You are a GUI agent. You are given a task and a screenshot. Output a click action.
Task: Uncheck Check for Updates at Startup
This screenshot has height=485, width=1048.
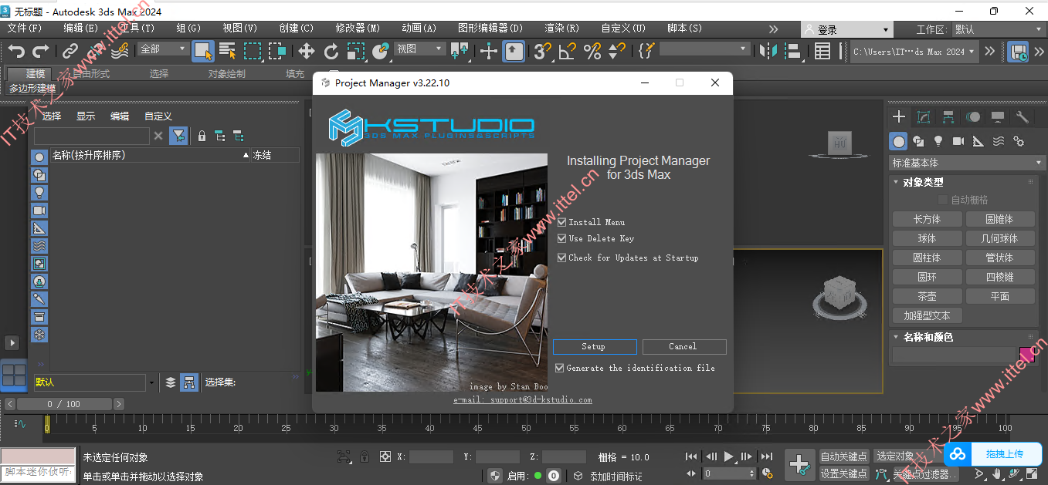coord(562,258)
